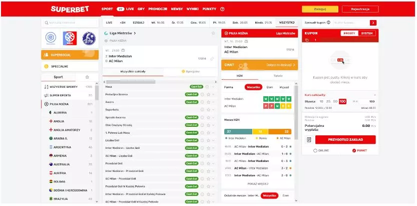Show info for Podwójna Szansa market

202,95
